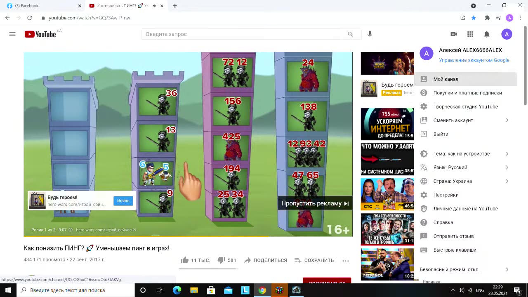
Task: Choose Выйти to sign out
Action: click(x=465, y=134)
